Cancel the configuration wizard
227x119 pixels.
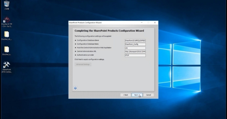(148, 95)
